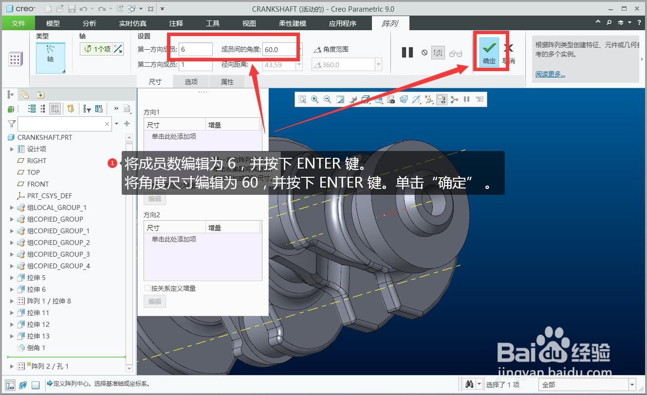The width and height of the screenshot is (647, 395).
Task: Click the 1个项 axis collector
Action: 97,49
